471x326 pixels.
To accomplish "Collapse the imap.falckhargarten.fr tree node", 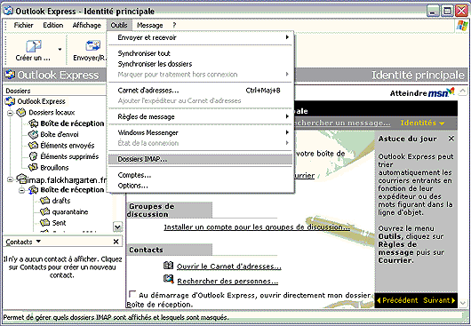I will coord(10,179).
